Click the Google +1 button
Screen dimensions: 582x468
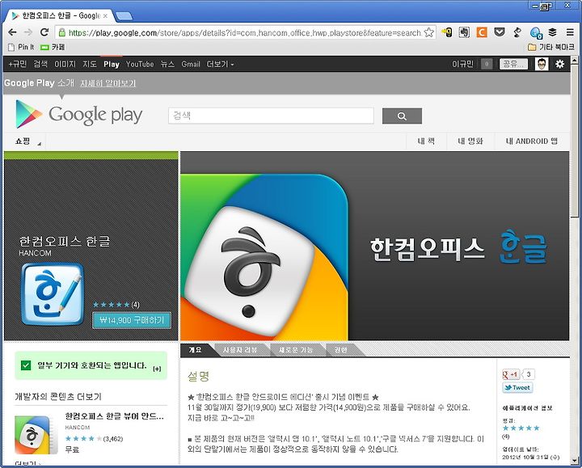[512, 374]
